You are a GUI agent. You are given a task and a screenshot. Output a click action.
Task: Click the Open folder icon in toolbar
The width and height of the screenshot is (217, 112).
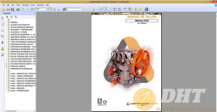(x=4, y=9)
